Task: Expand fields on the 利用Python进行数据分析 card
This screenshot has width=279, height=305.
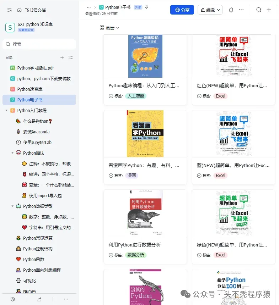Action: pyautogui.click(x=111, y=255)
